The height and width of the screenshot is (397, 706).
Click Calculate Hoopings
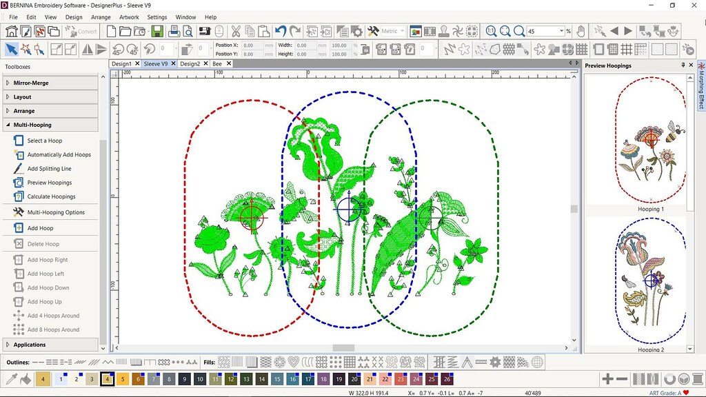(x=51, y=196)
